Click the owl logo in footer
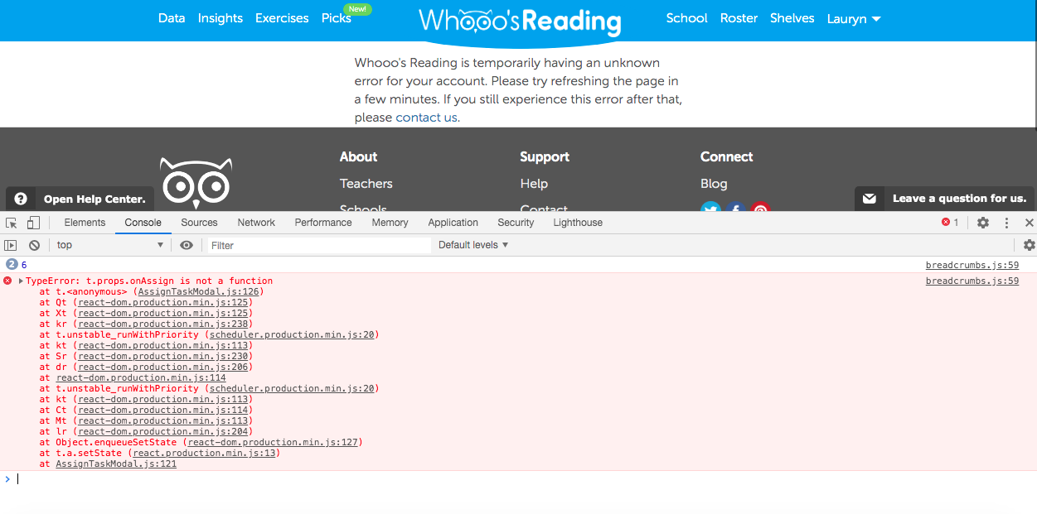 pyautogui.click(x=196, y=184)
